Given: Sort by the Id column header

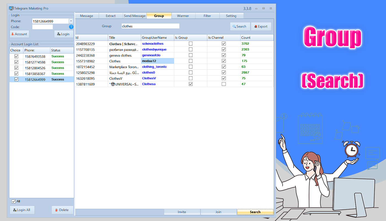Looking at the screenshot, I should pos(92,38).
